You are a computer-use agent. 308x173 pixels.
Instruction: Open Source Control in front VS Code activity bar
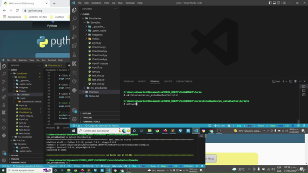pos(74,28)
